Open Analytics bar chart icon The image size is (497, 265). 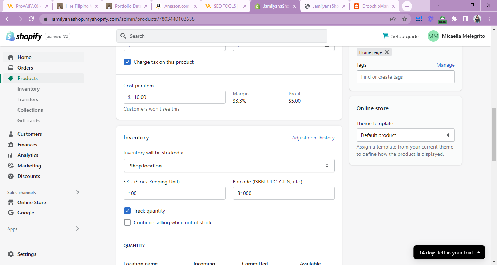(x=11, y=155)
